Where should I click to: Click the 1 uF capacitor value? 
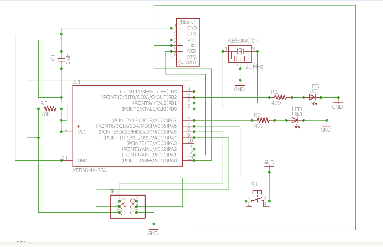pos(68,59)
